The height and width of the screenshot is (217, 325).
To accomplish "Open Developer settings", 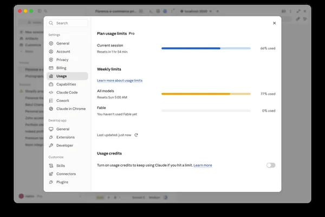I will (x=67, y=145).
